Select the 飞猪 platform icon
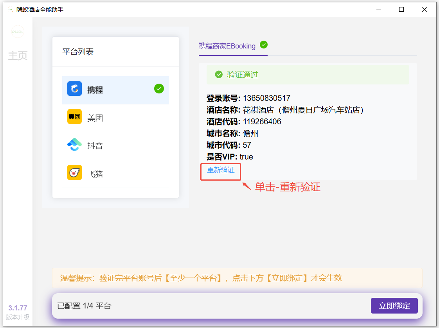The width and height of the screenshot is (439, 328). pyautogui.click(x=74, y=173)
